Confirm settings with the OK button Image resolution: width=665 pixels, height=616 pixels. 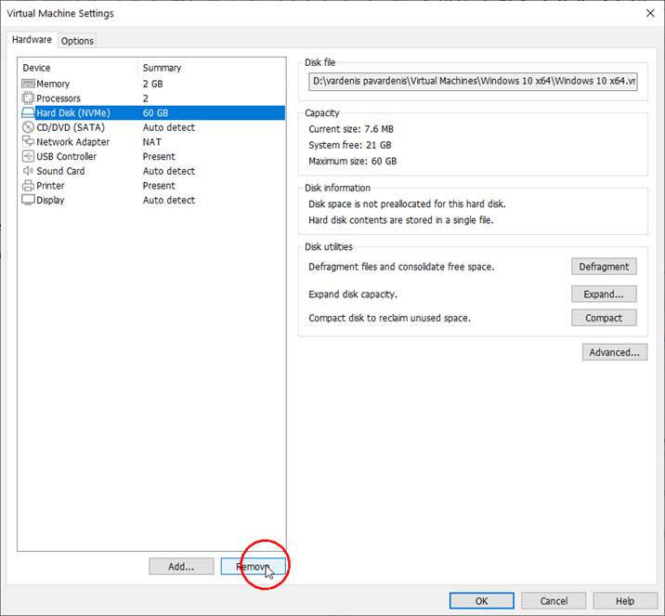tap(481, 601)
